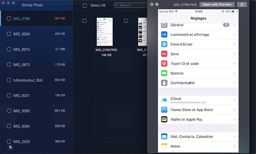The image size is (256, 154).
Task: Check the box beside IMG_0769.PNG thumbnail
Action: pos(84,21)
